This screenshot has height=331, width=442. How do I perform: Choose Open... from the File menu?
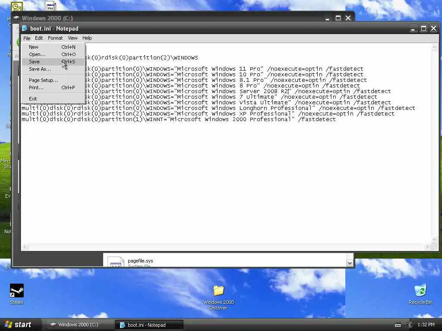(53, 54)
